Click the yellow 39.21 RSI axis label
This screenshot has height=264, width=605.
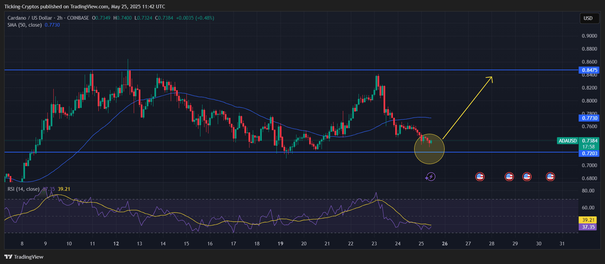pos(588,220)
